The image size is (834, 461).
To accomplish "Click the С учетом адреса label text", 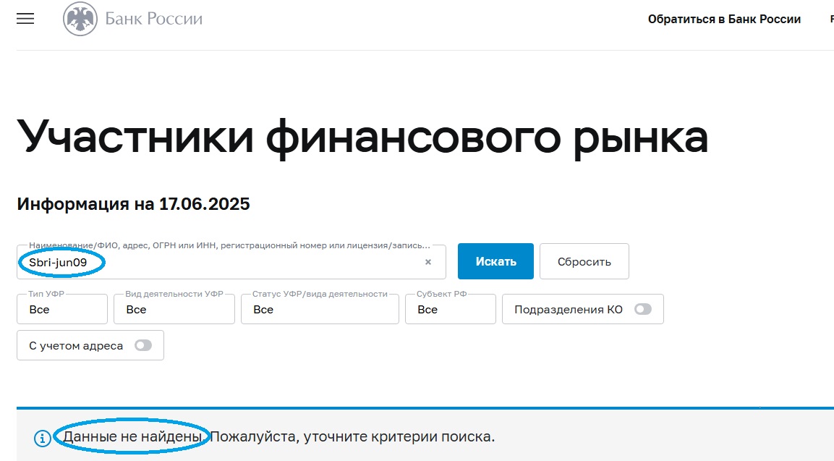I will point(76,345).
